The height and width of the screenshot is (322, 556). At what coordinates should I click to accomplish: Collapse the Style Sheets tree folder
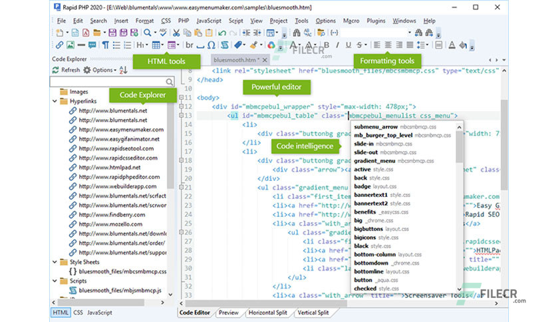55,262
